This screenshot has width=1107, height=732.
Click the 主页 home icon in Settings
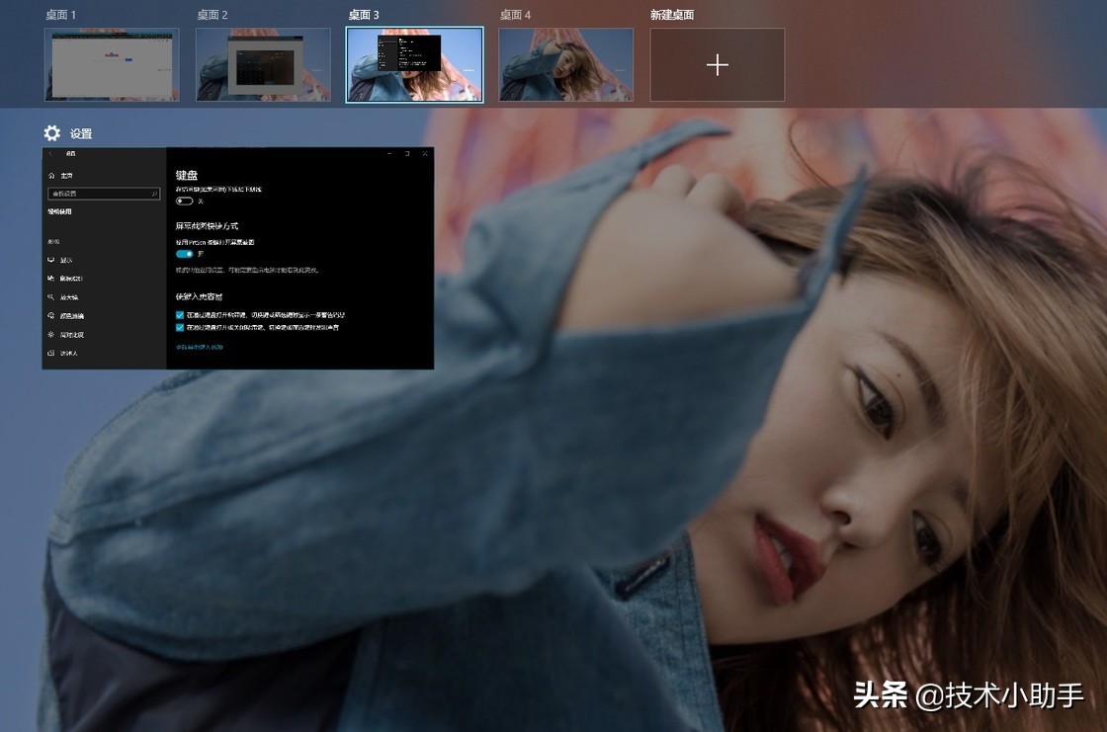click(52, 175)
